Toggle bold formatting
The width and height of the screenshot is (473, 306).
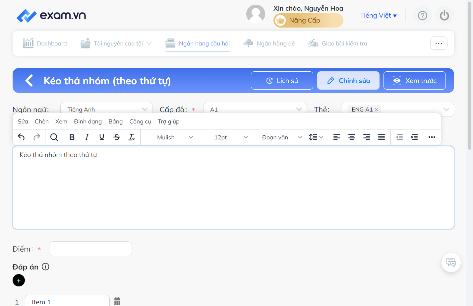[x=72, y=137]
